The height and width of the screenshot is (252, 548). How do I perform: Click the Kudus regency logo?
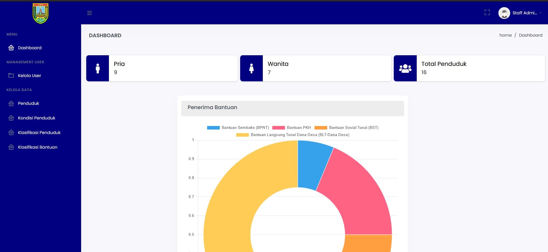tap(40, 13)
